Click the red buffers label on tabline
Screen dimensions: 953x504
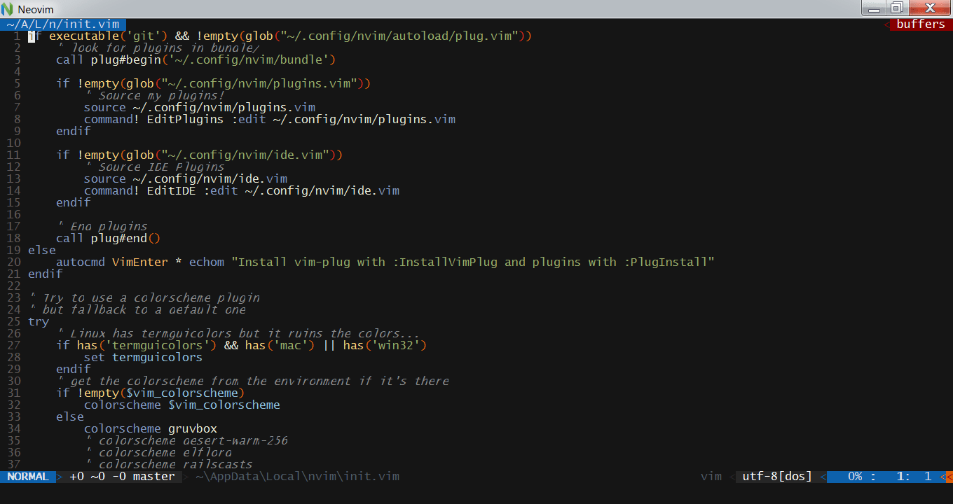coord(920,23)
